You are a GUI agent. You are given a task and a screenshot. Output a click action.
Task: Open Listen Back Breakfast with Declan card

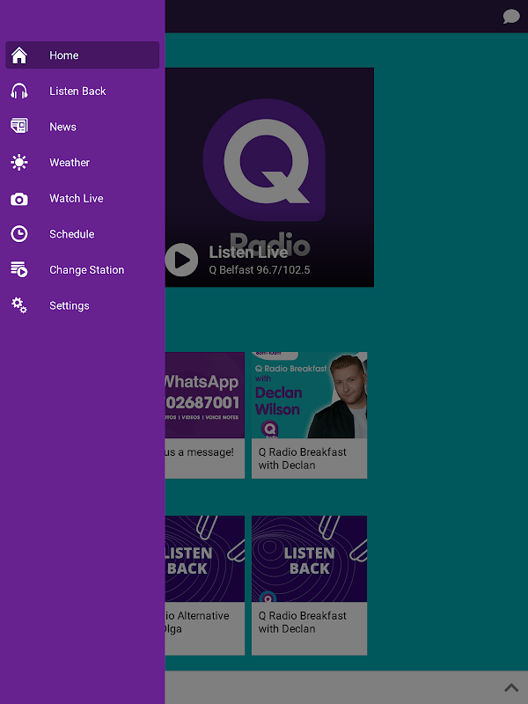[310, 585]
